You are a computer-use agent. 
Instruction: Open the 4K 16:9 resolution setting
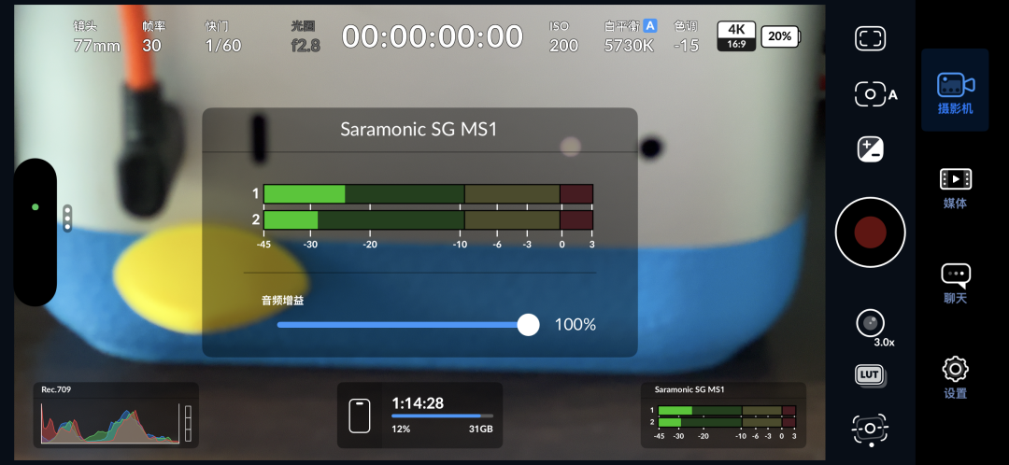736,36
